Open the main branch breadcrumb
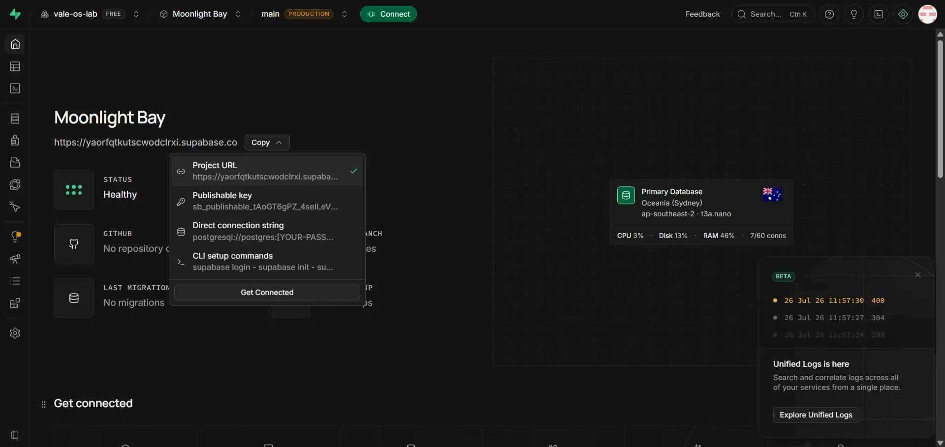Viewport: 945px width, 447px height. click(x=270, y=14)
